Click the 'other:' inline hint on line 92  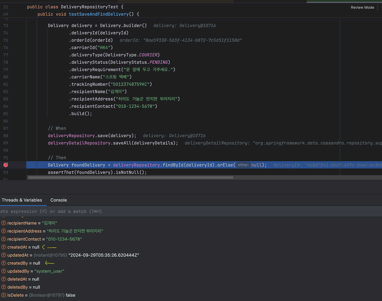tap(243, 165)
